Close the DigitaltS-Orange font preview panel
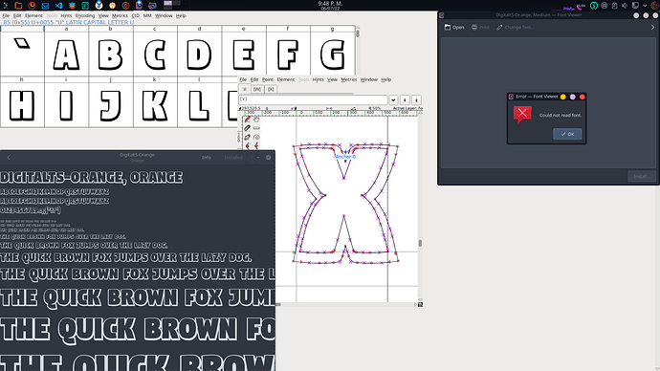Viewport: 660px width, 371px height. (269, 158)
